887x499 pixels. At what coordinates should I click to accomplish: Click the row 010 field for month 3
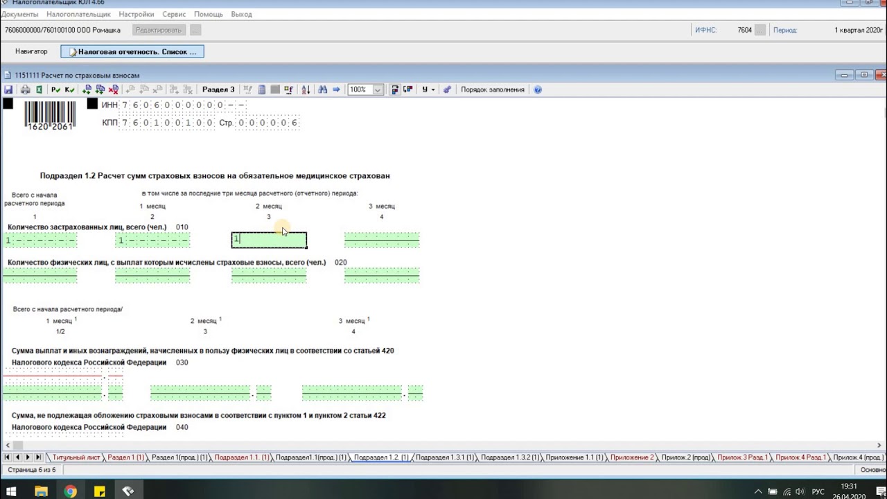point(382,240)
